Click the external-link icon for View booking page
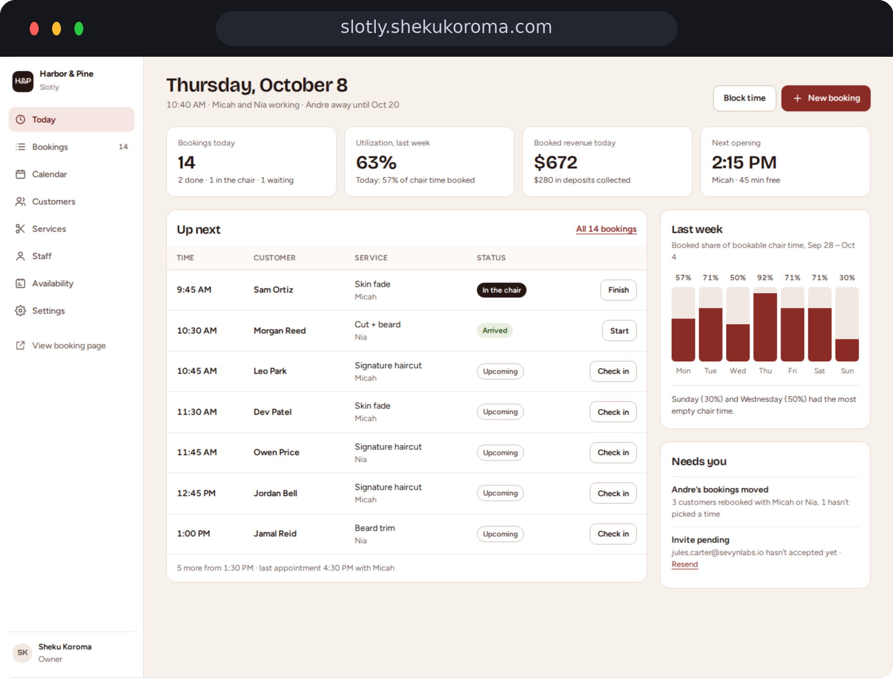 tap(20, 345)
